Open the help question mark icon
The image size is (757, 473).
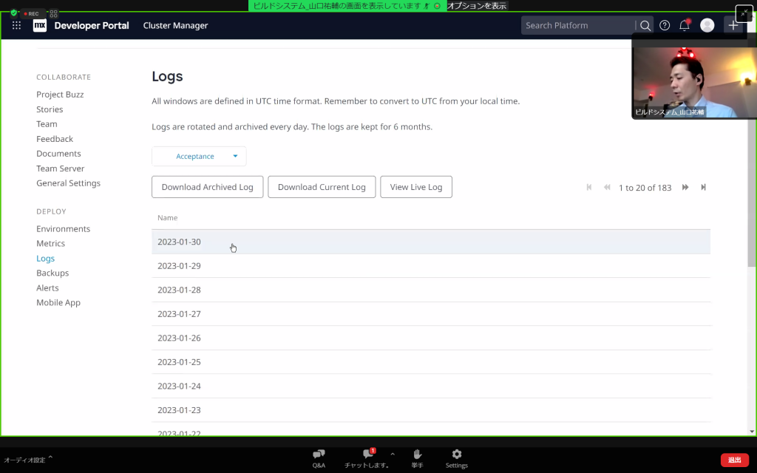point(665,25)
